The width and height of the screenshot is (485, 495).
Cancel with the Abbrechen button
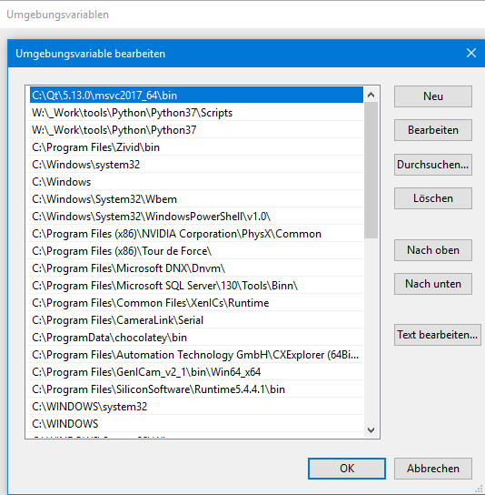tap(432, 469)
